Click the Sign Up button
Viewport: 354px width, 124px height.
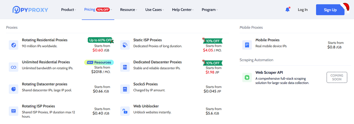330,10
